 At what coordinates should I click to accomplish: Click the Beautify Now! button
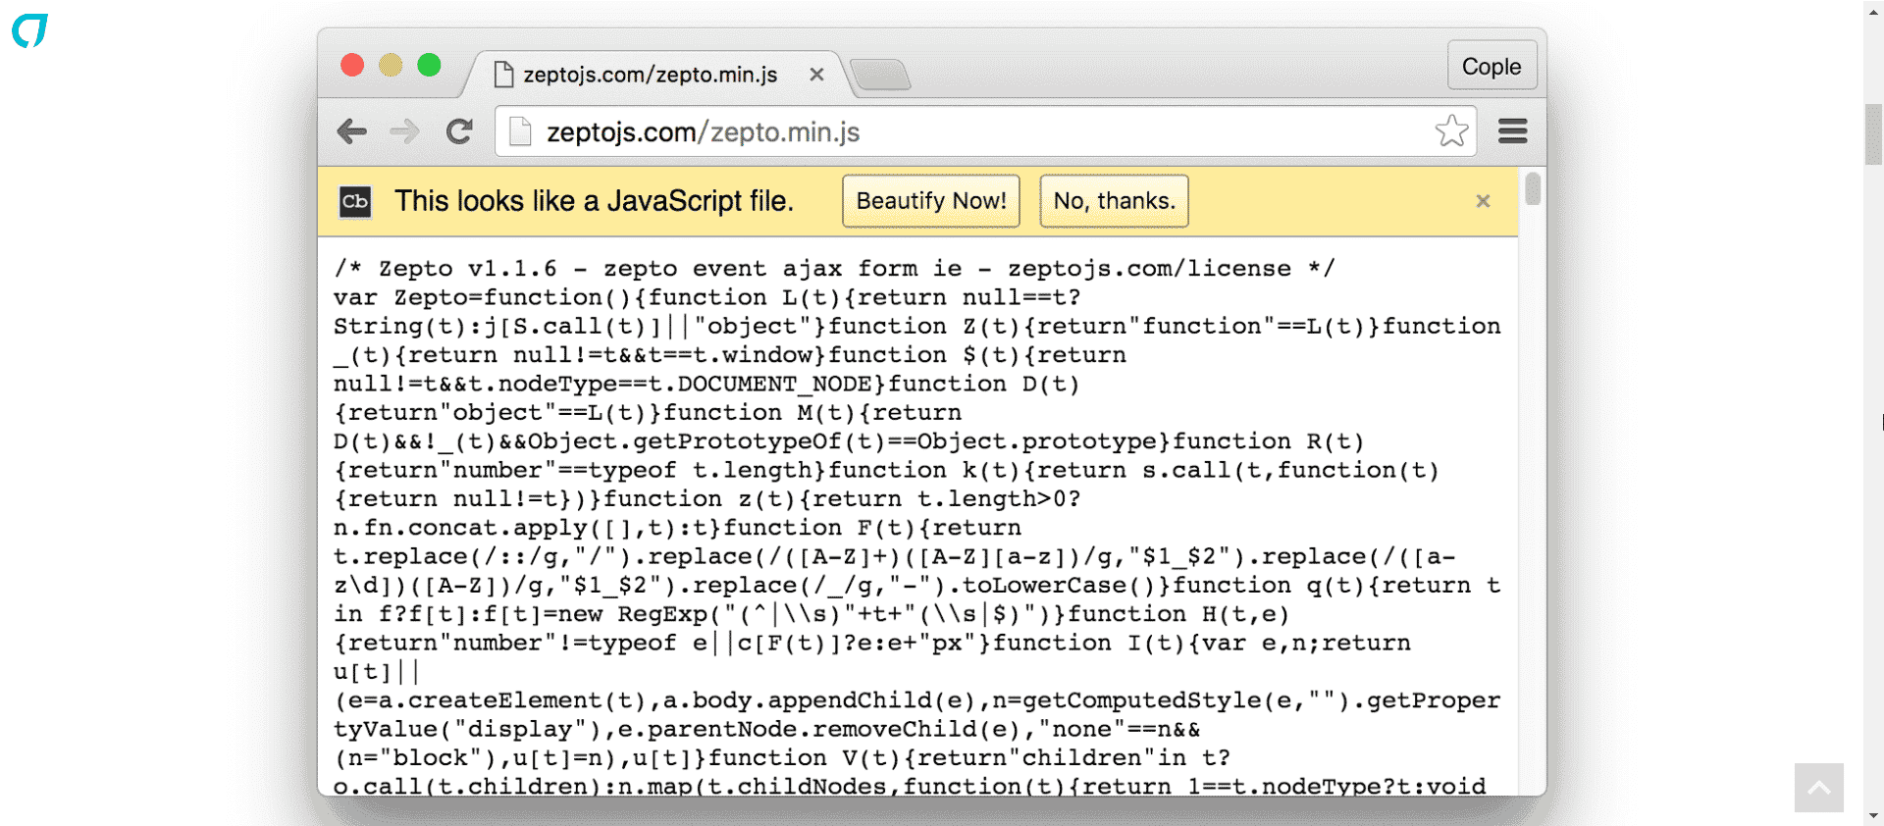[931, 201]
